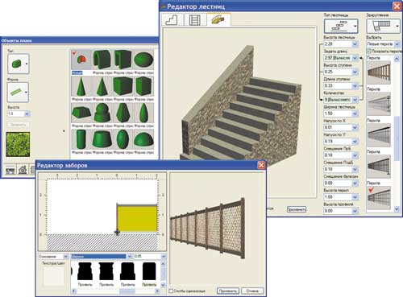Open the highlighted 'Ширина' dropdown in fence editor
This screenshot has height=297, width=403.
(130, 257)
